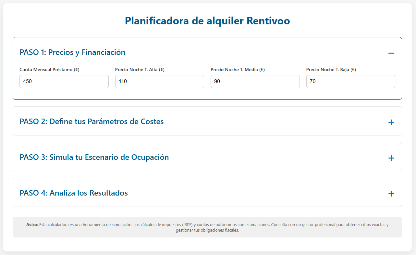Select the Precio Noche T. Media input
The height and width of the screenshot is (255, 416).
point(255,82)
